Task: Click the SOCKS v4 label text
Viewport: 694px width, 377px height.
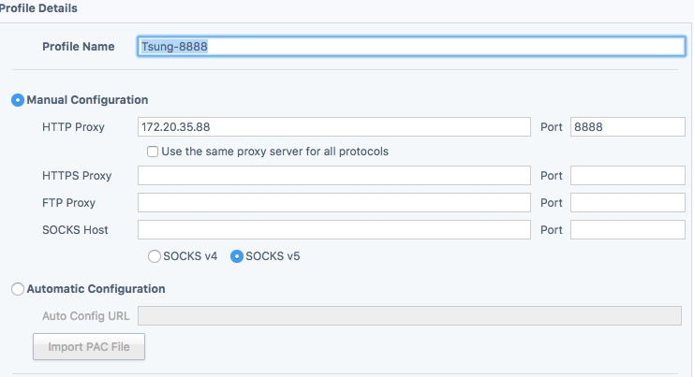Action: point(190,255)
